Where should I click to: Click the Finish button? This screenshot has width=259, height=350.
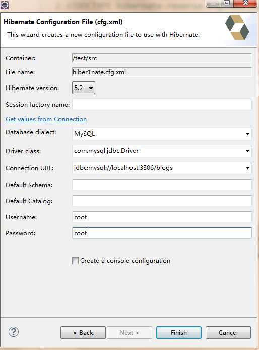pyautogui.click(x=179, y=332)
